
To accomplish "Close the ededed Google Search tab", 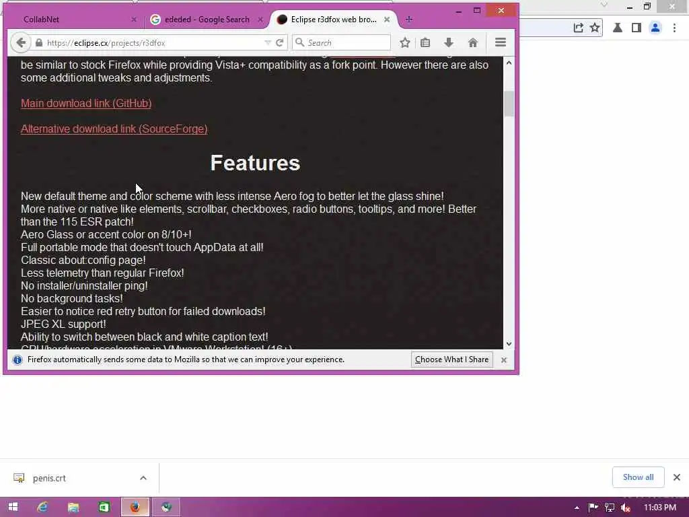I will click(260, 20).
